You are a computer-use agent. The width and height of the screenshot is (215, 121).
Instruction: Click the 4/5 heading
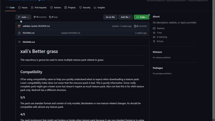23,114
